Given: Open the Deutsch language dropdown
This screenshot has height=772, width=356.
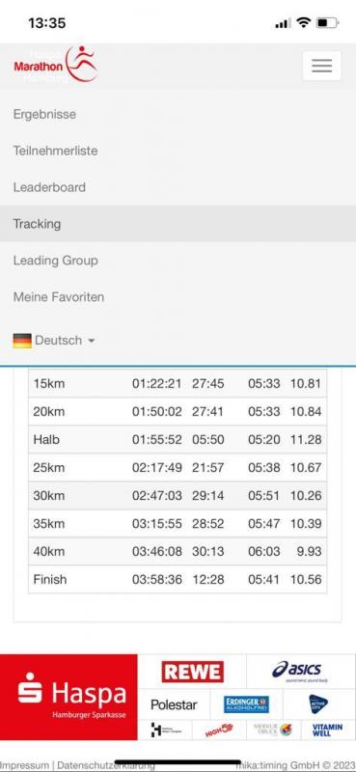Looking at the screenshot, I should pyautogui.click(x=54, y=341).
